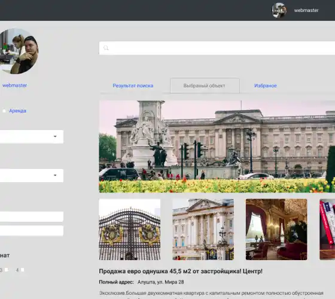Open the red interior room thumbnail
Image resolution: width=335 pixels, height=299 pixels.
click(276, 230)
